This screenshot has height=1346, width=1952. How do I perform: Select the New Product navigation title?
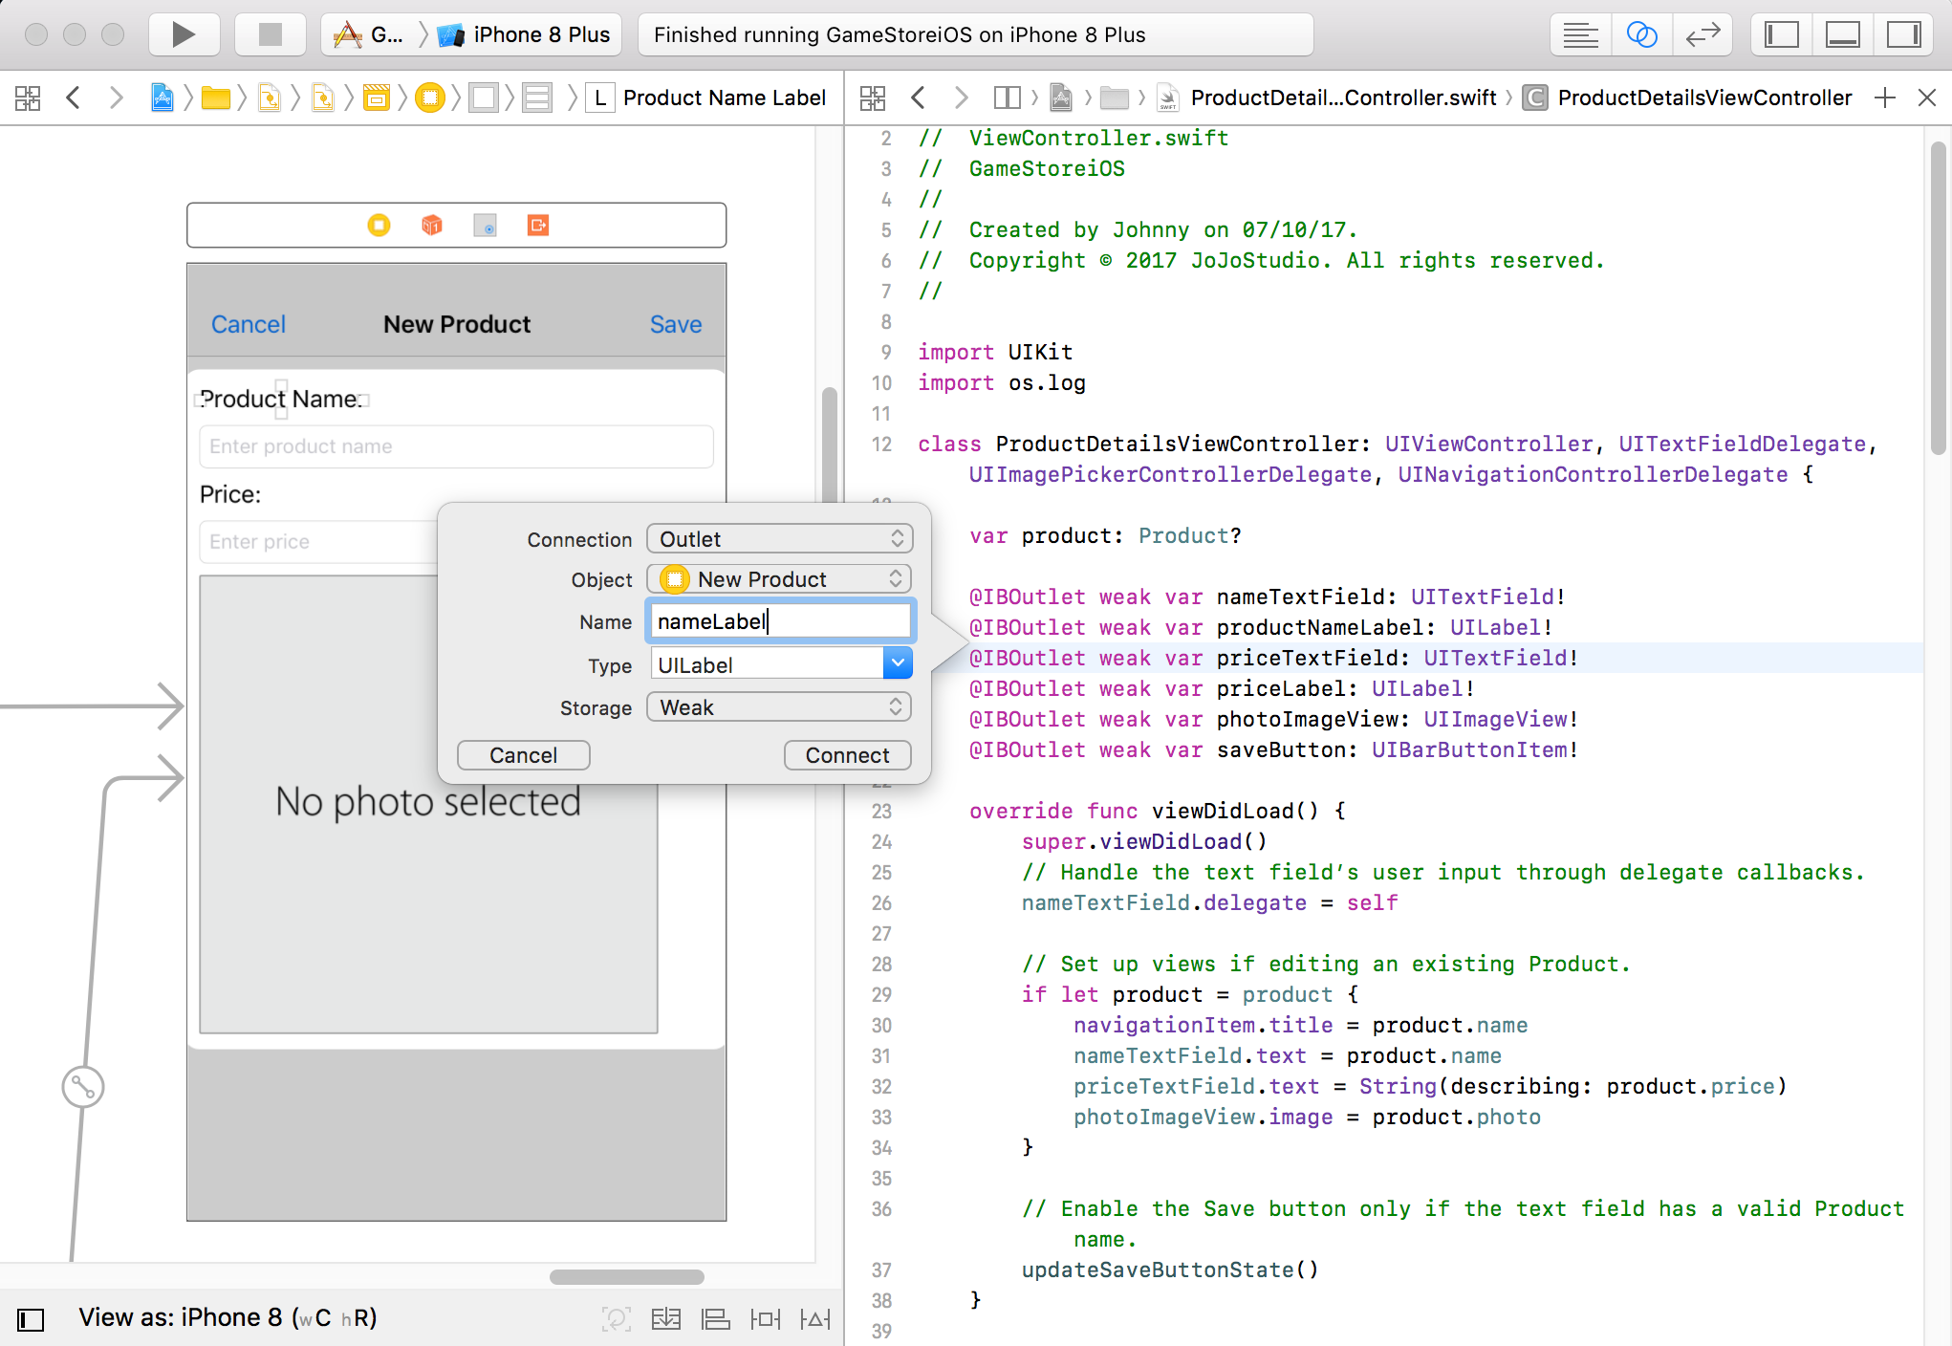pos(457,325)
